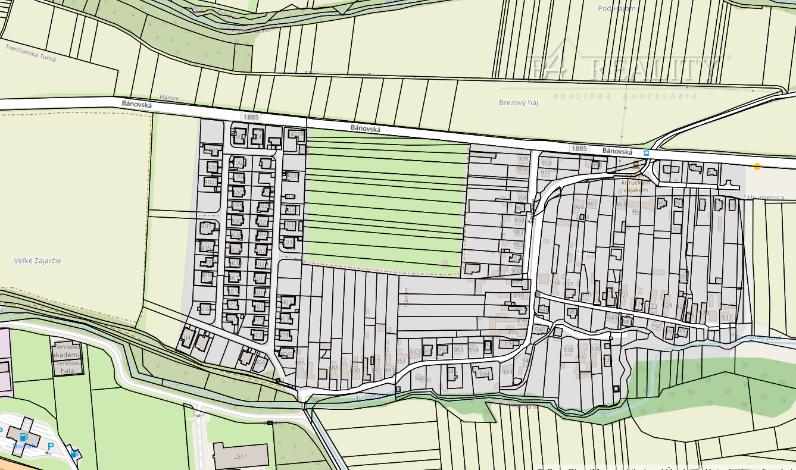
Task: Click the small fuel pump icon right of parking
Action: (74, 454)
